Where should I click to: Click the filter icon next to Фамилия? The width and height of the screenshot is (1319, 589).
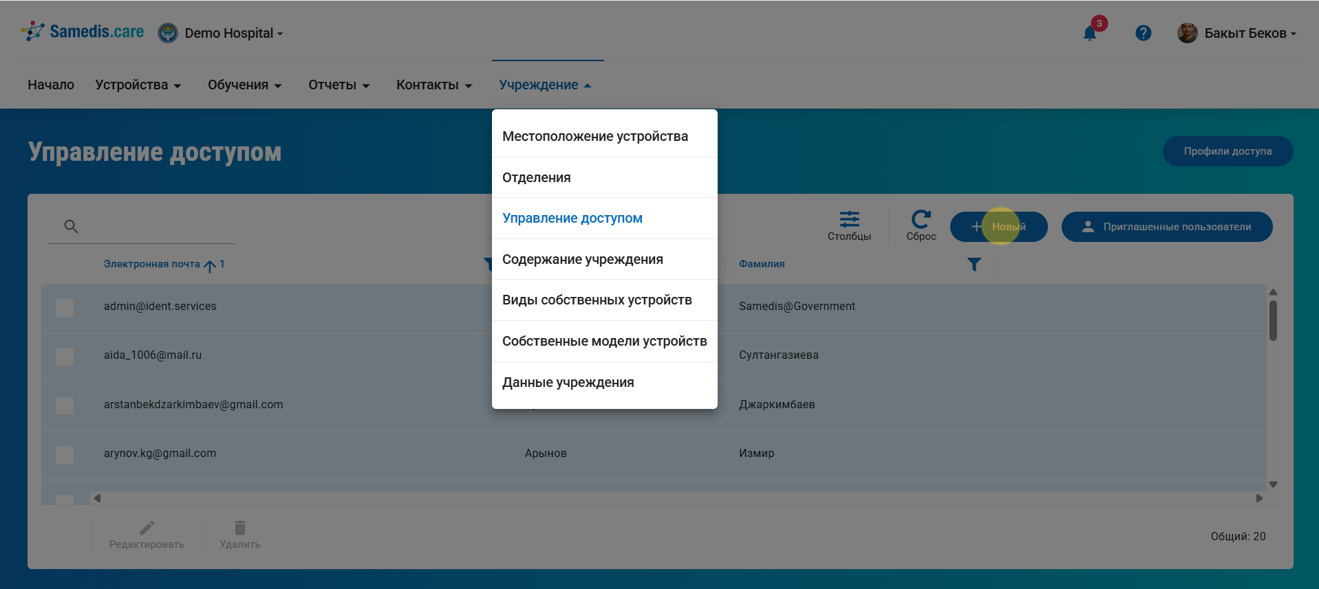974,265
